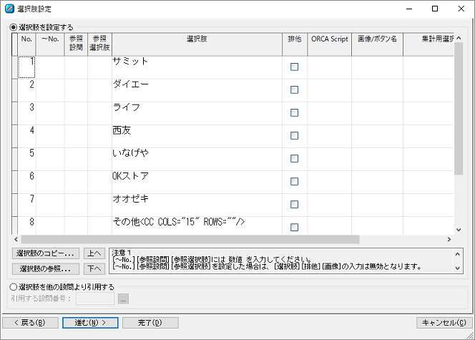Select the ライフ choice cell

[x=197, y=113]
